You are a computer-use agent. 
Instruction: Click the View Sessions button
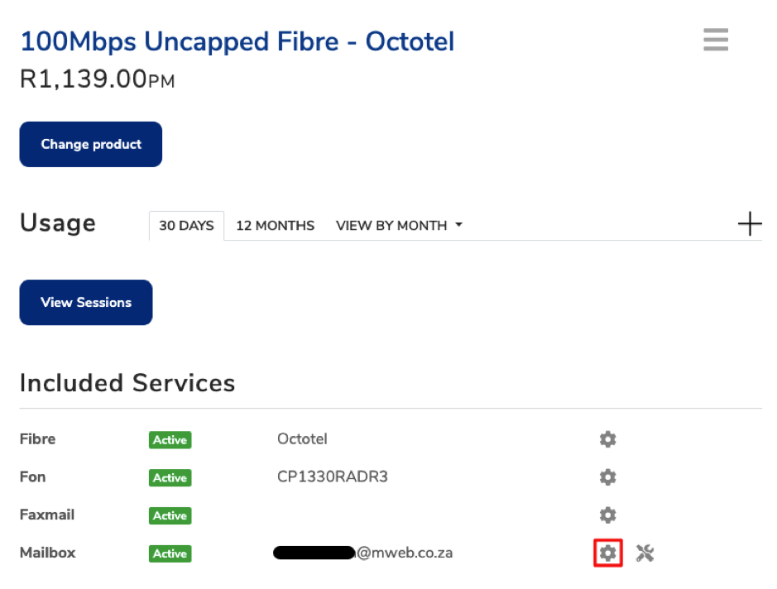tap(86, 302)
